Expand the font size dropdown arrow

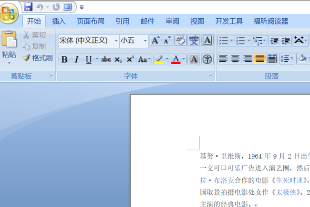coord(145,41)
